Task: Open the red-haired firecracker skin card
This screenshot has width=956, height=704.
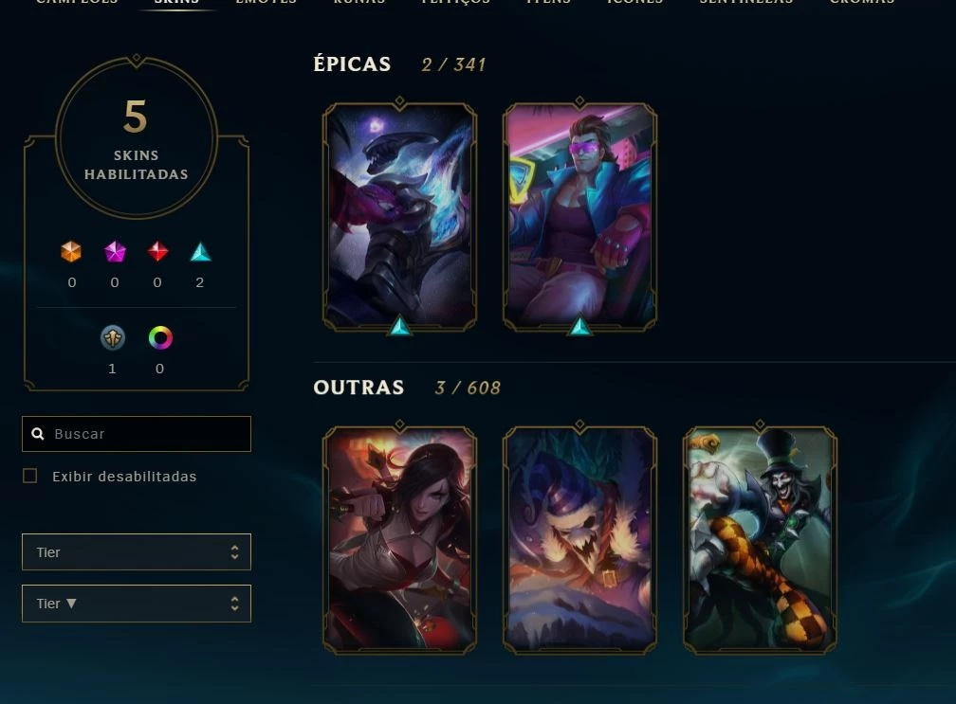Action: tap(399, 540)
